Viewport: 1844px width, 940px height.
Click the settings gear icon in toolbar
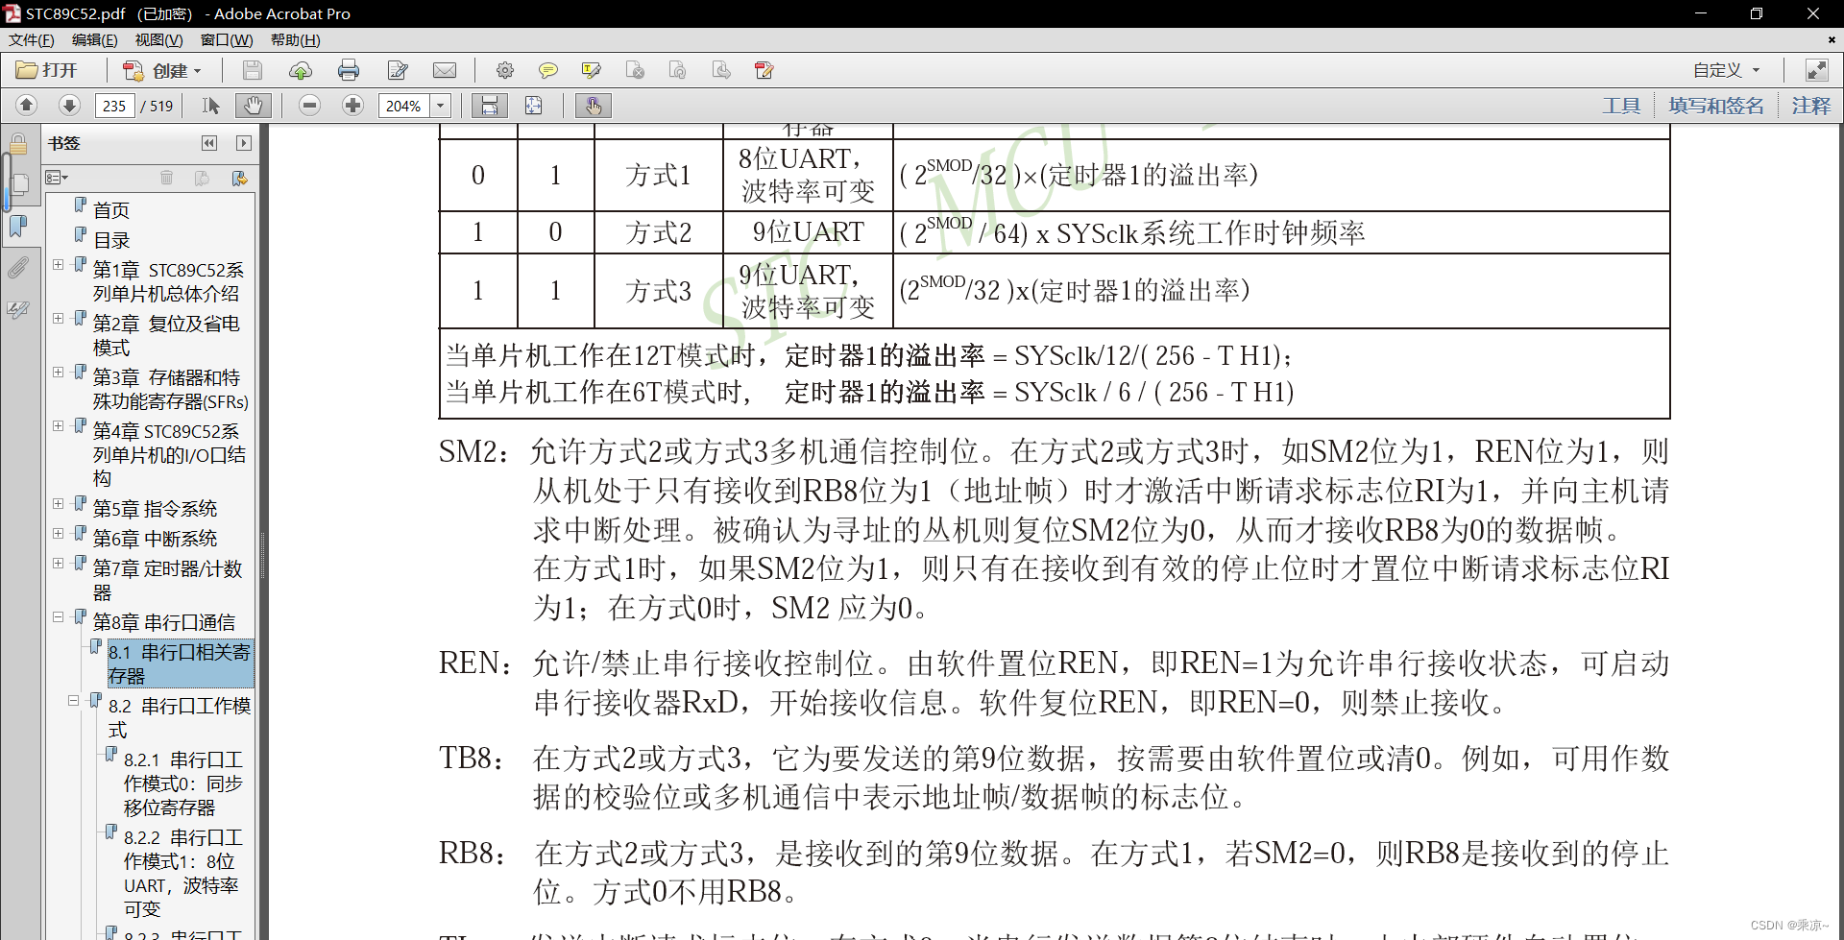[504, 70]
